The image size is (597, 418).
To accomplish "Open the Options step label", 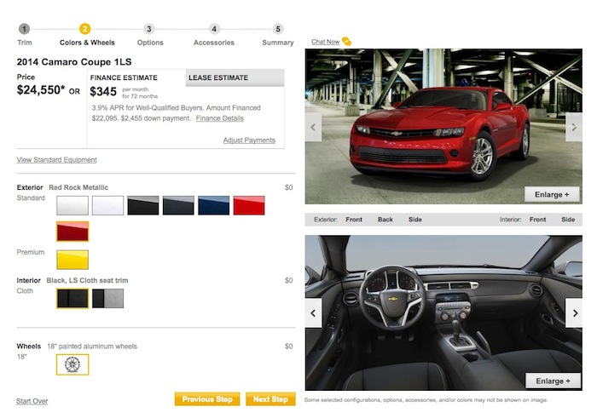I will tap(150, 43).
